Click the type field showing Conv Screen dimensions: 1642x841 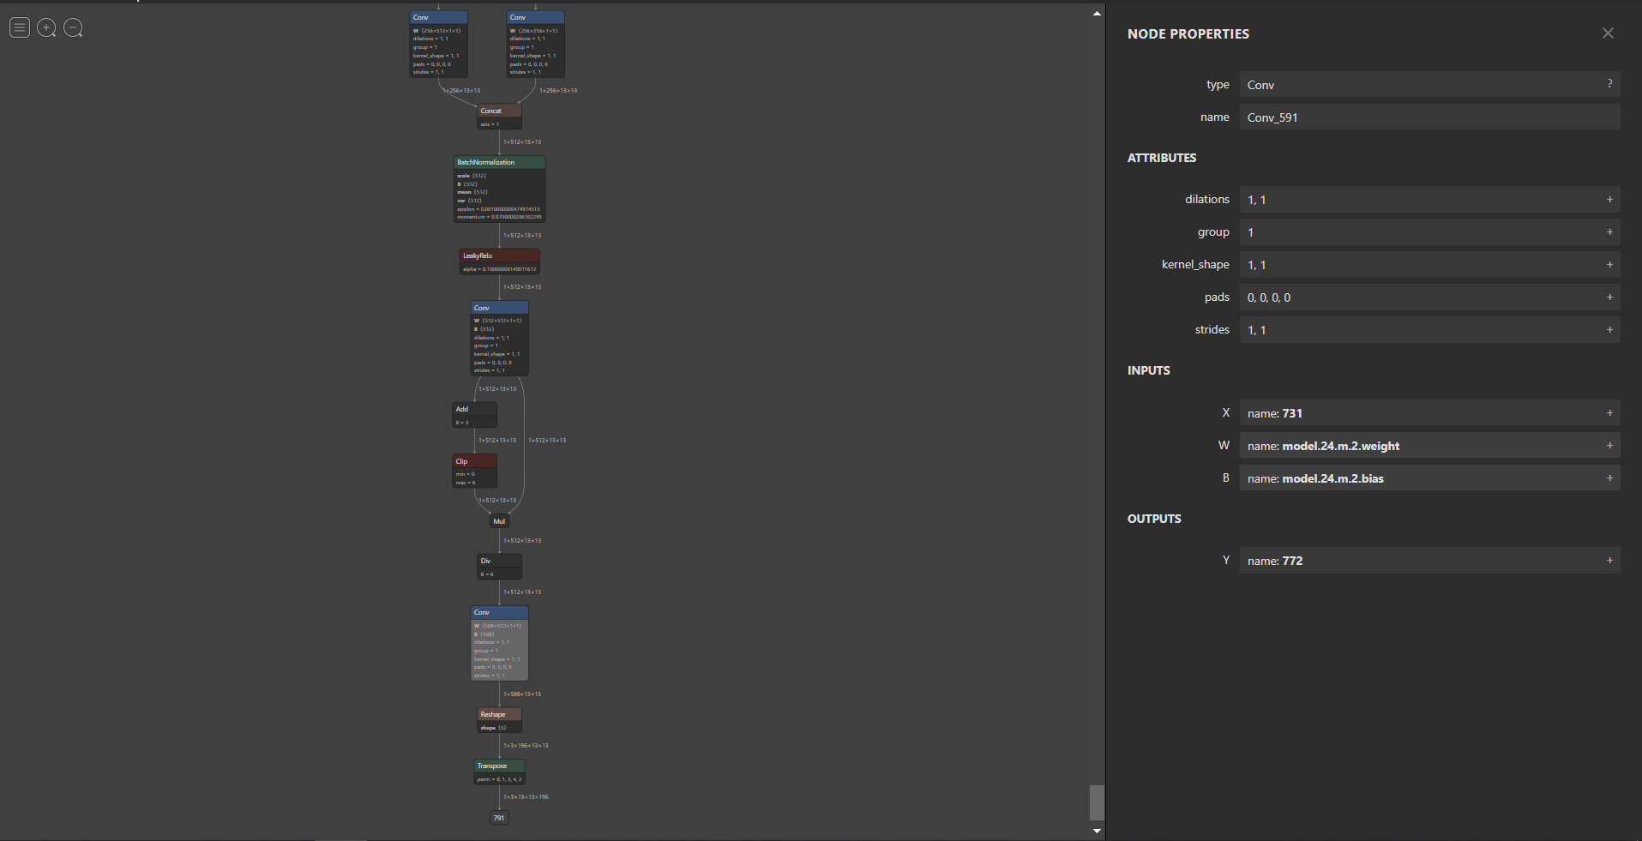point(1429,85)
